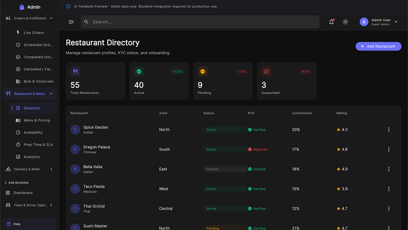Open more options for Thai Orchid

(389, 209)
